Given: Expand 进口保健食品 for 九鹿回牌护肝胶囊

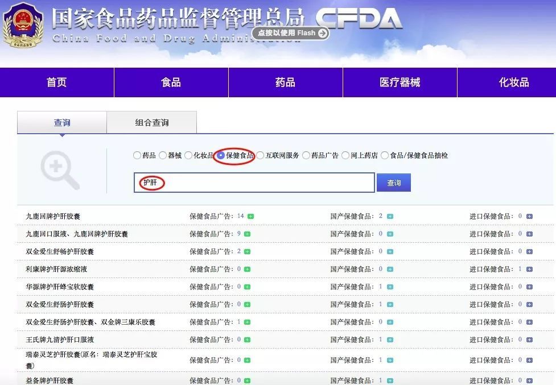Looking at the screenshot, I should tap(529, 217).
